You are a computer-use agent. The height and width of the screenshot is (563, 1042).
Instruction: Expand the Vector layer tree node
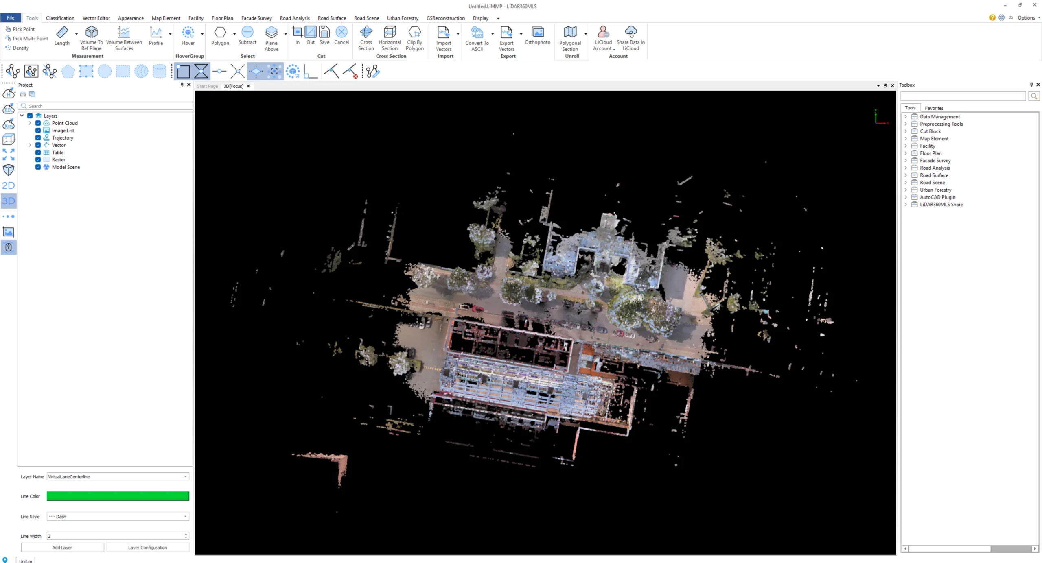30,145
